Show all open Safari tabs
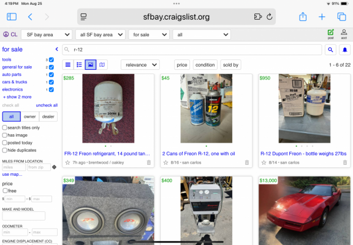 click(x=341, y=17)
